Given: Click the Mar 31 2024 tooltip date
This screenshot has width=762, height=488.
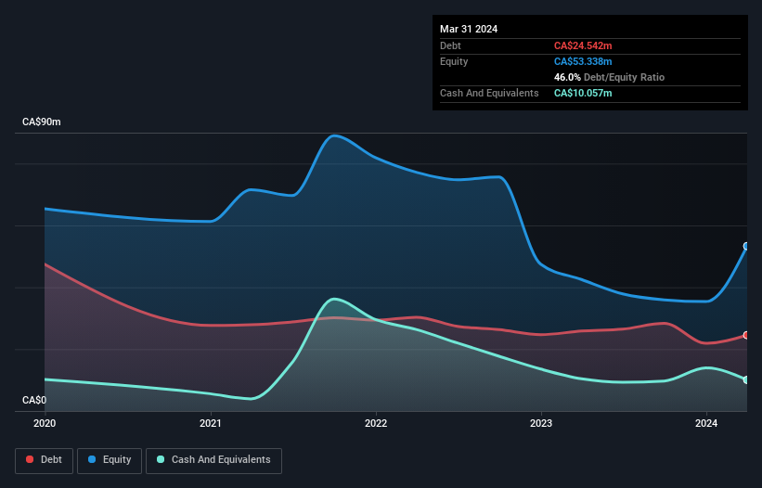Looking at the screenshot, I should [x=469, y=29].
